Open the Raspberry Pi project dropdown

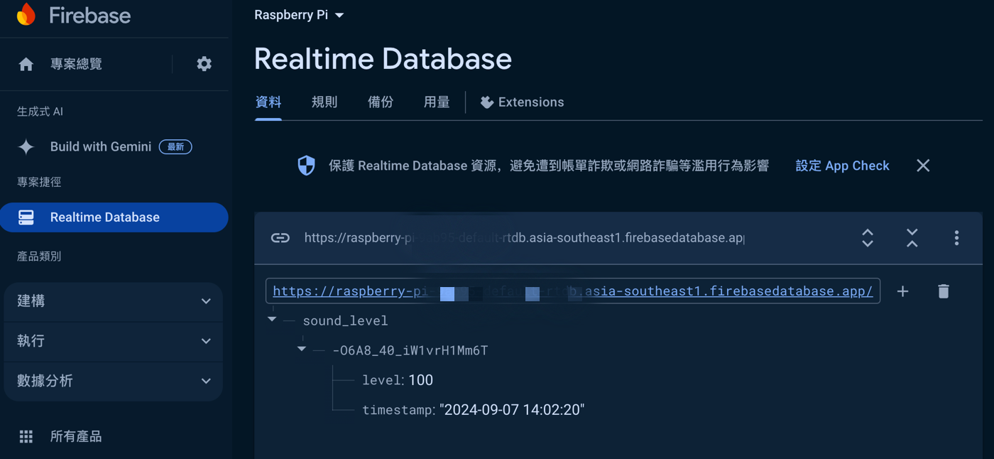tap(299, 15)
